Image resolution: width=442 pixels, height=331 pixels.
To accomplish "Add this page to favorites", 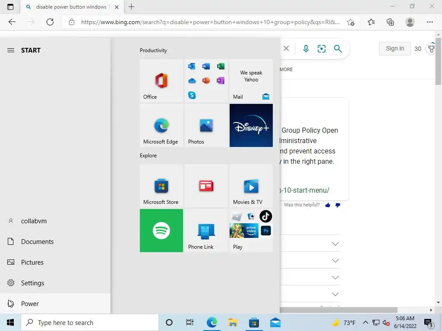I will [350, 22].
